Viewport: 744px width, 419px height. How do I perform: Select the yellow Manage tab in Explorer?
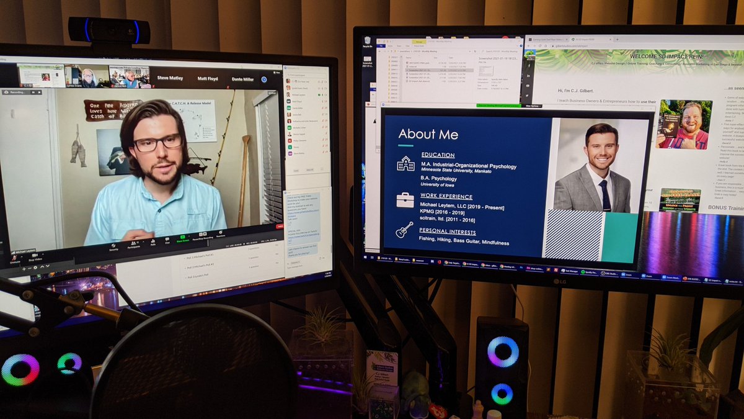tap(419, 42)
